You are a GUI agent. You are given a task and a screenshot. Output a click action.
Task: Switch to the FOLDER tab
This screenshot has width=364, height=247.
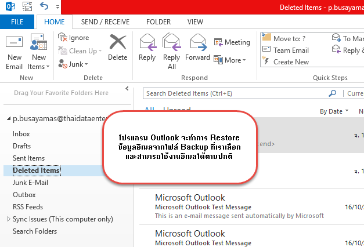coord(158,22)
